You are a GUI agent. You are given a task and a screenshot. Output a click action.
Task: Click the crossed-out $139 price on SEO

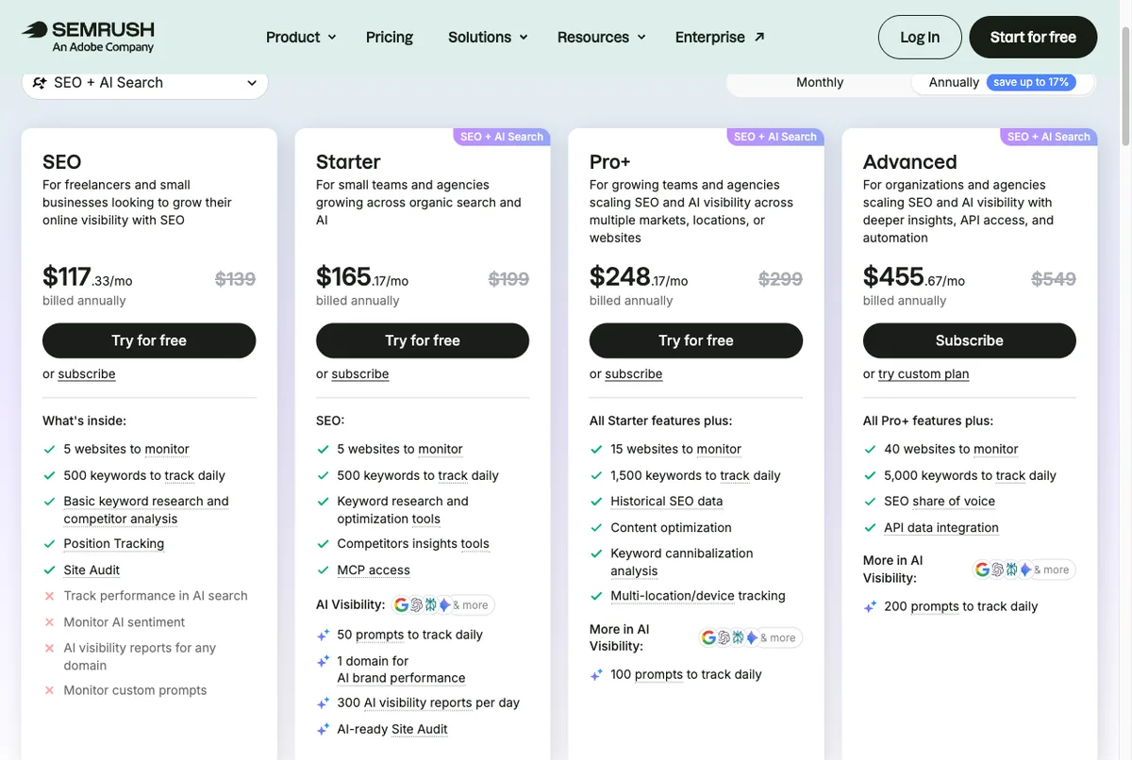[235, 279]
